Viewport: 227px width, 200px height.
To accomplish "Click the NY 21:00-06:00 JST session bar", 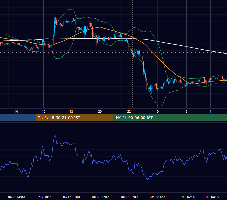I will (170, 118).
